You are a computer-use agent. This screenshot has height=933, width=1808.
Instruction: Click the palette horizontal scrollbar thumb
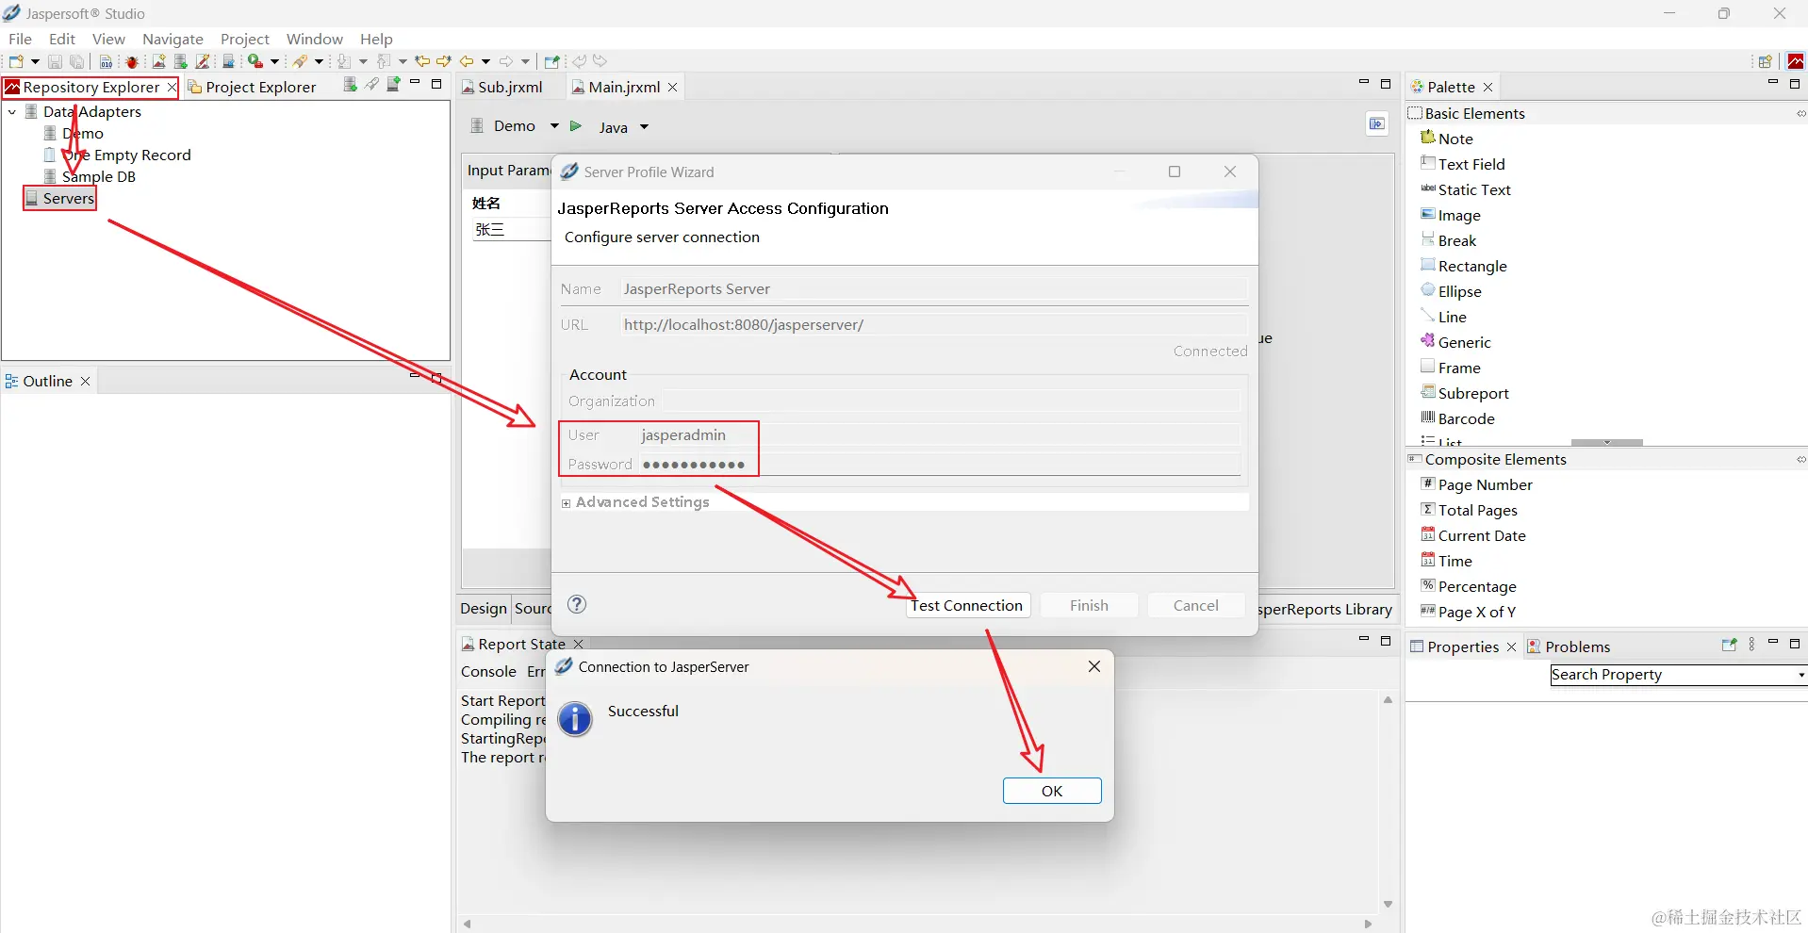point(1607,442)
